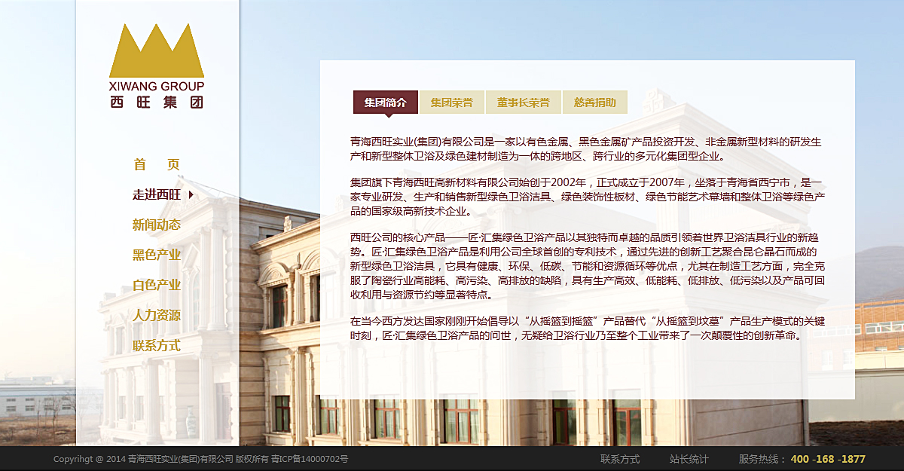Click the paragraph starting 青海西旺实业(集团)有限公司是一家
The image size is (904, 471).
[586, 149]
